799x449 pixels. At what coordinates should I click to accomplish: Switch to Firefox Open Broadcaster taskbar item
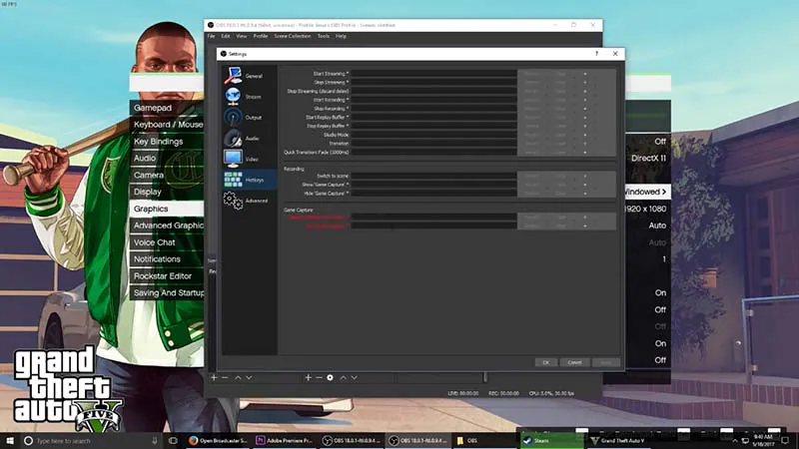click(218, 440)
